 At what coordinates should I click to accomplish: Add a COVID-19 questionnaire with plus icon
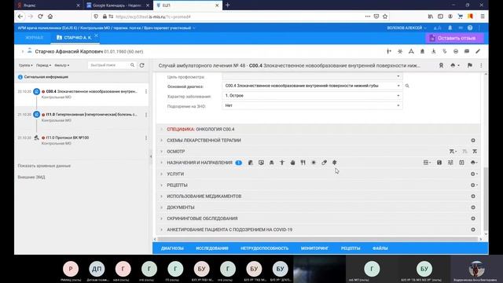(473, 230)
